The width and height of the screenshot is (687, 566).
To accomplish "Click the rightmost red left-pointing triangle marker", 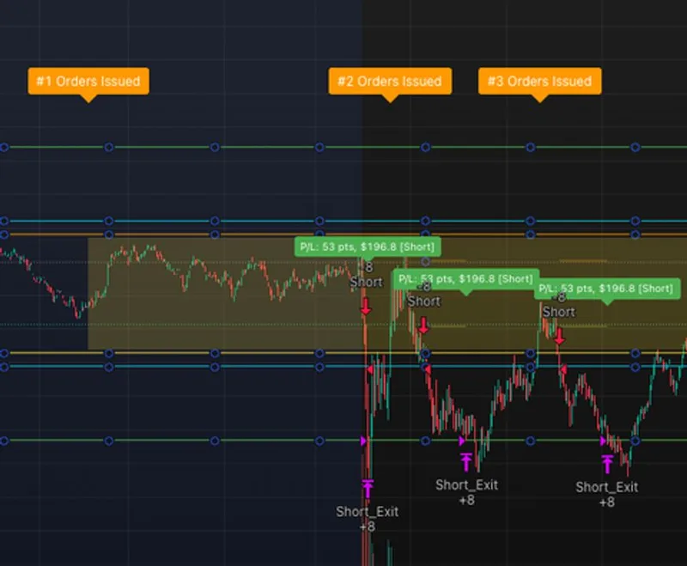I will (x=563, y=370).
